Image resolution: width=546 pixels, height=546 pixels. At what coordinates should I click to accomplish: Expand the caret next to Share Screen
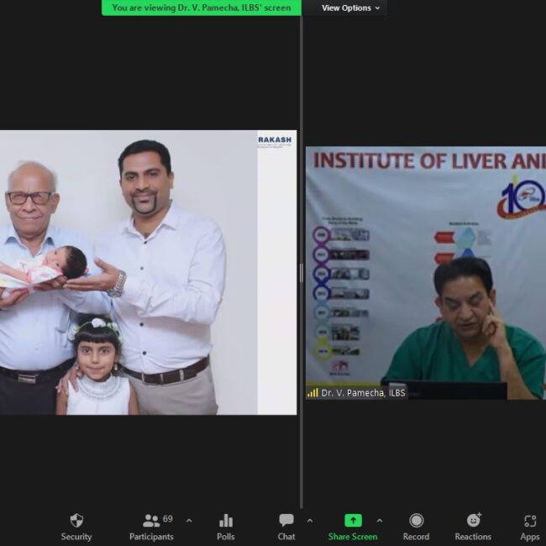coord(379,521)
